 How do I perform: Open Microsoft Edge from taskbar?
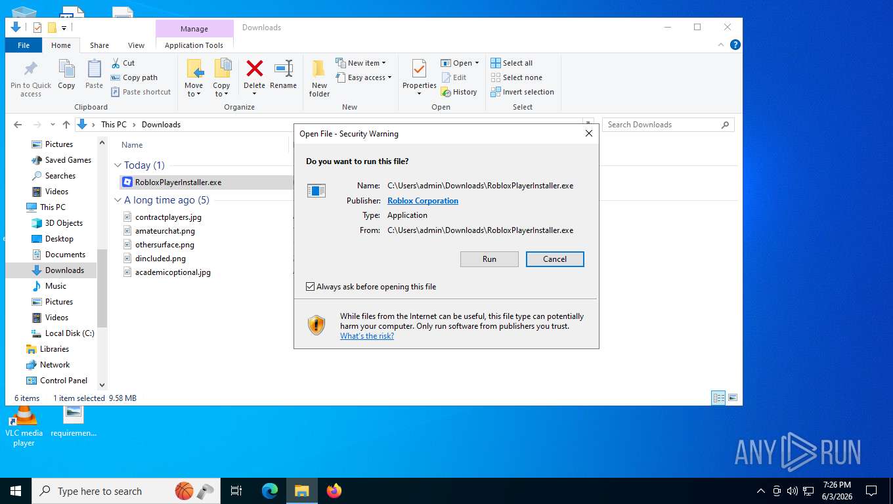tap(269, 491)
